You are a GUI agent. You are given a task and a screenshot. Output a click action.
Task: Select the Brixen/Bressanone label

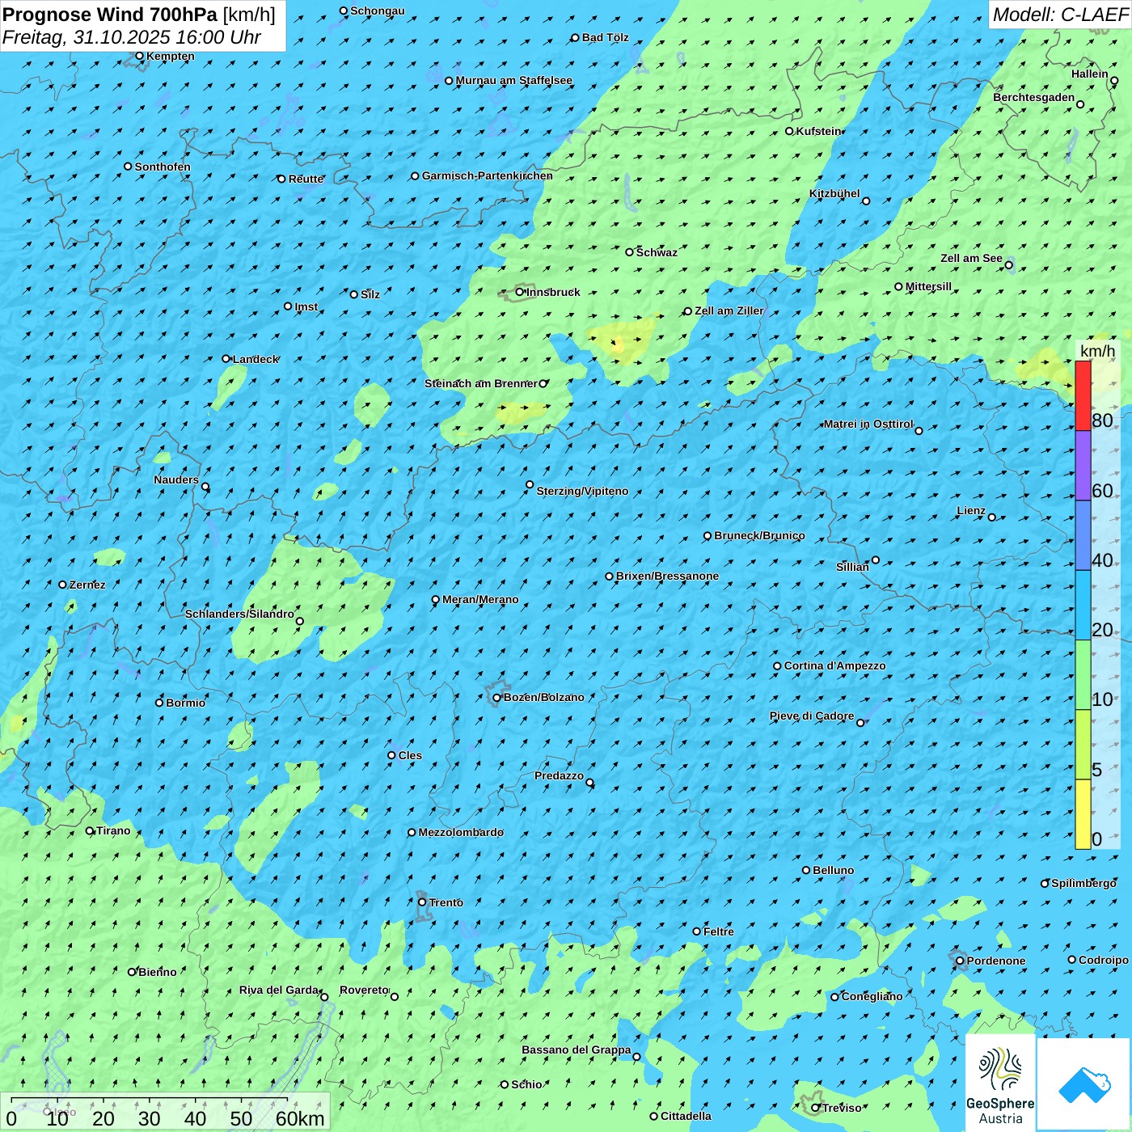(x=667, y=576)
